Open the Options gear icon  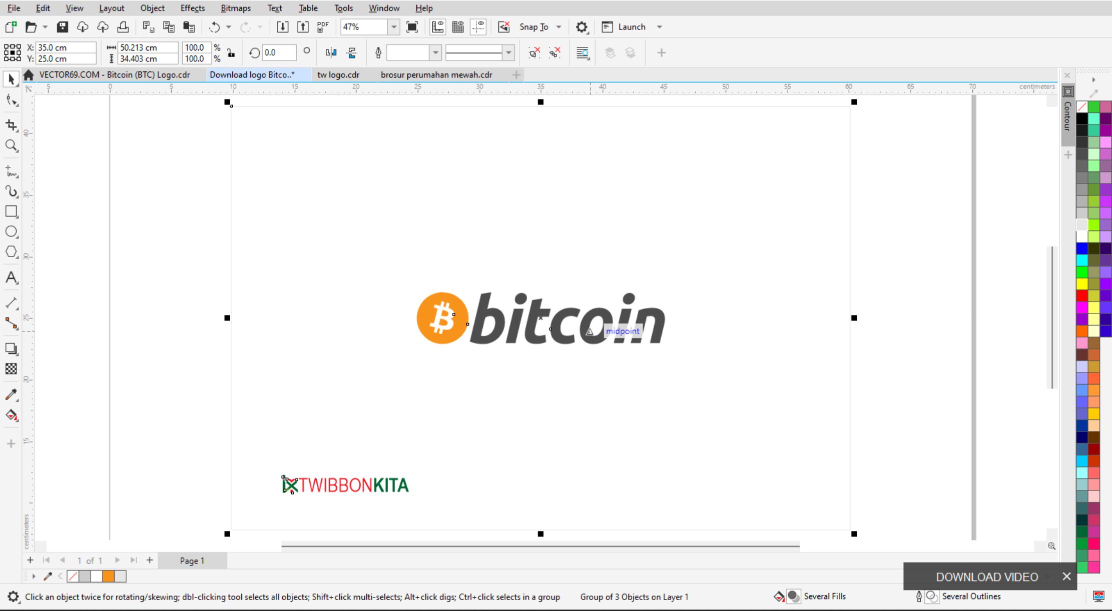click(582, 27)
